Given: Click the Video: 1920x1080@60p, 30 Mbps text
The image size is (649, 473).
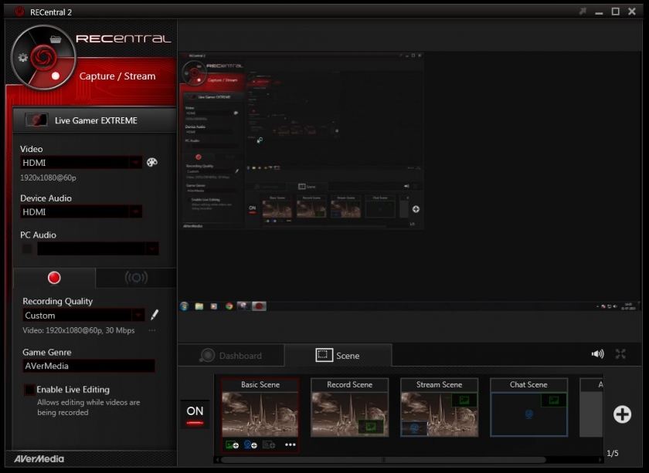Looking at the screenshot, I should (x=79, y=330).
